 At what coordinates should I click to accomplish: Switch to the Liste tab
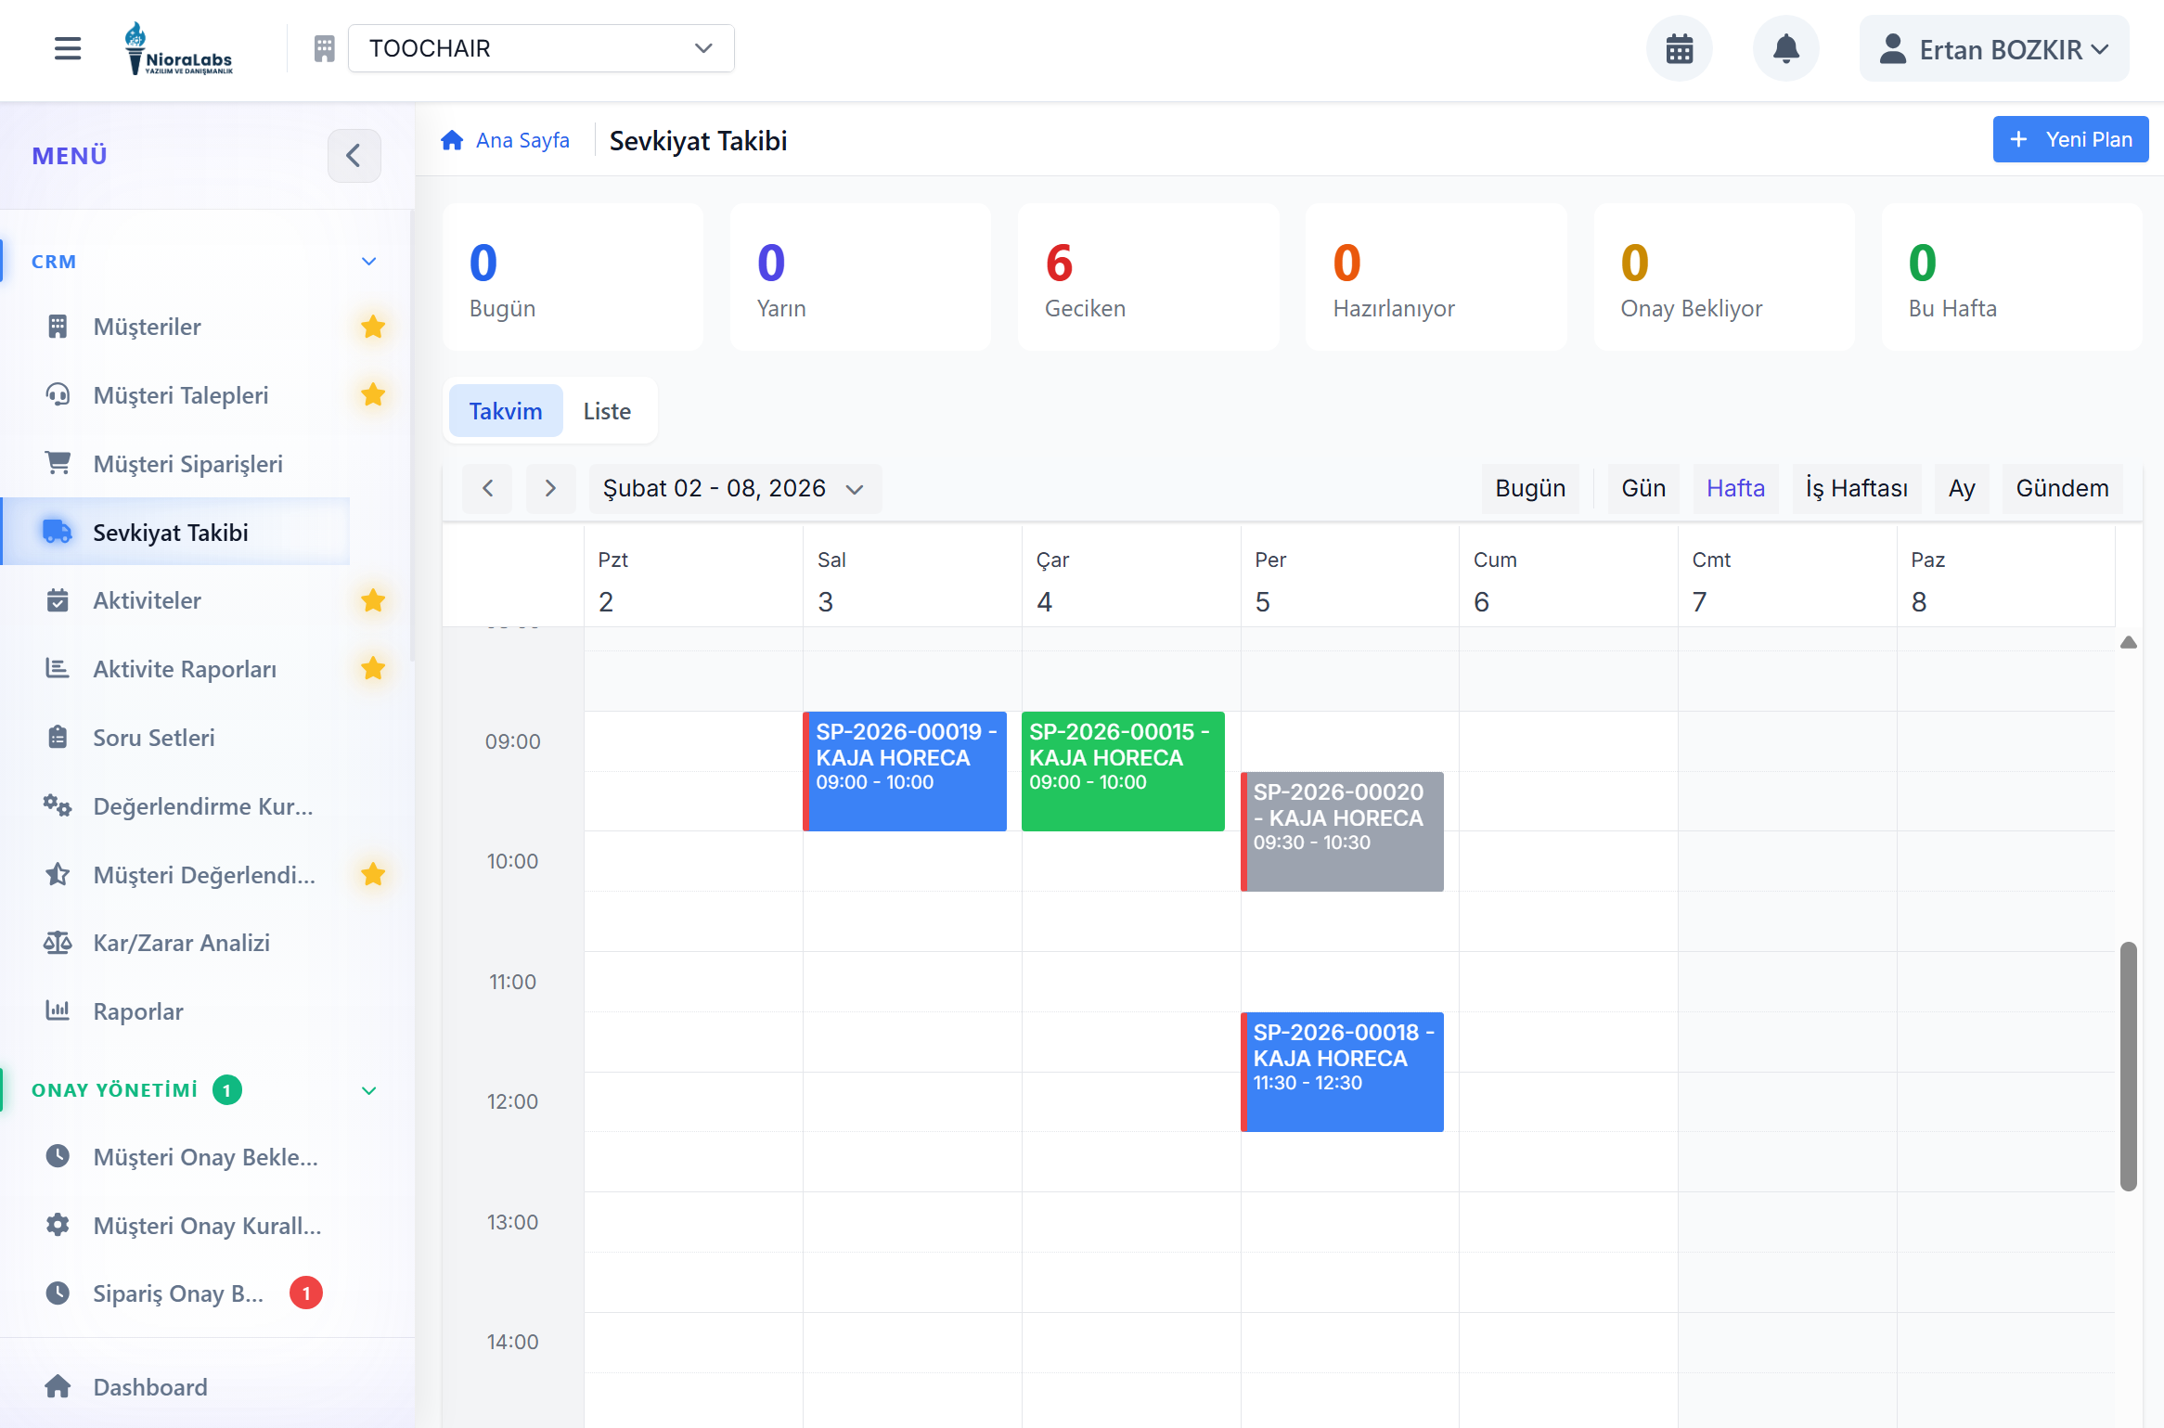click(x=607, y=411)
